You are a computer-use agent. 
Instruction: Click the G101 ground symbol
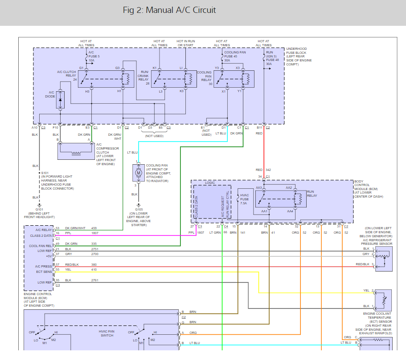39,206
